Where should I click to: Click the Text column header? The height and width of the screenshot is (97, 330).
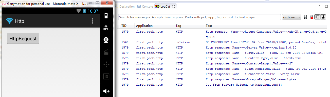(209, 26)
